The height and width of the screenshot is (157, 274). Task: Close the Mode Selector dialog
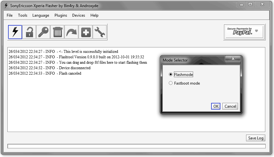click(233, 59)
